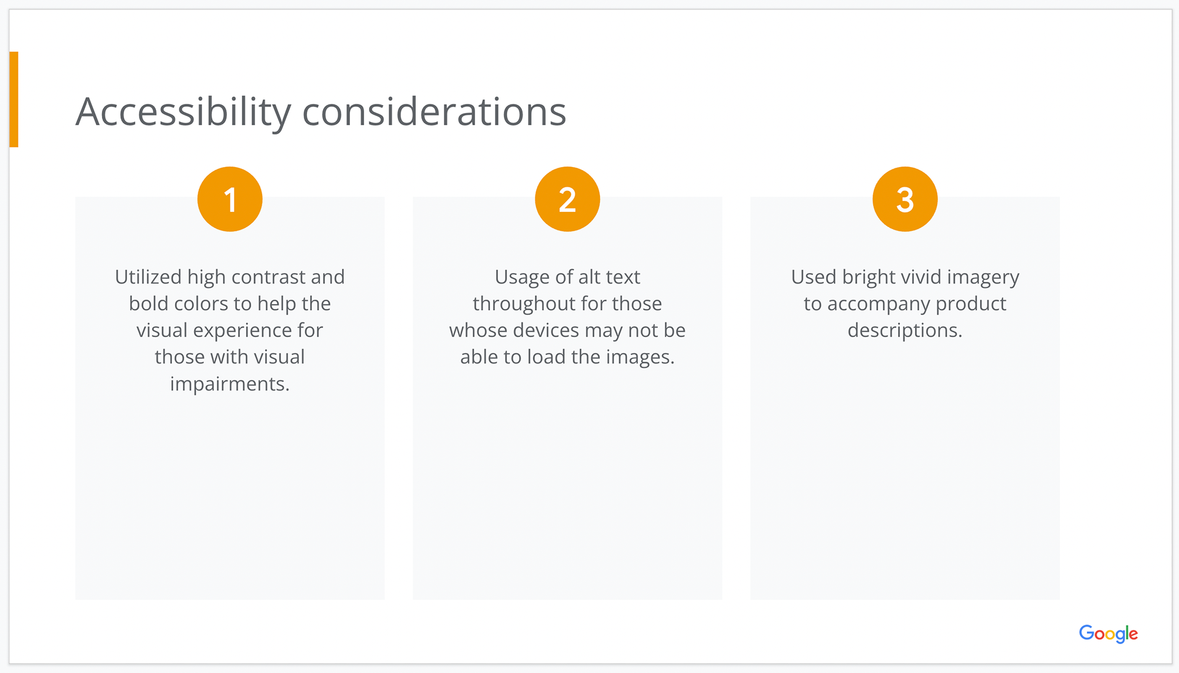This screenshot has height=673, width=1179.
Task: Click the word 'descriptions.' in card three
Action: (x=905, y=330)
